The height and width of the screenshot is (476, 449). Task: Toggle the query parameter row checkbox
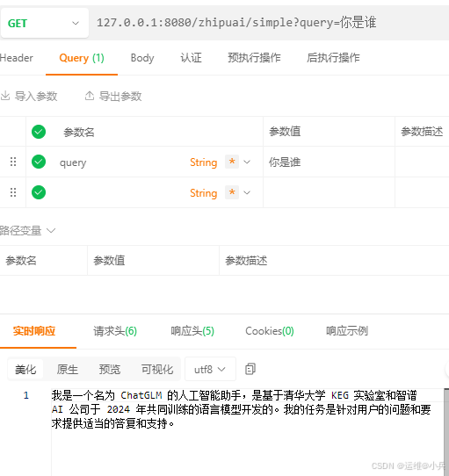pos(39,162)
